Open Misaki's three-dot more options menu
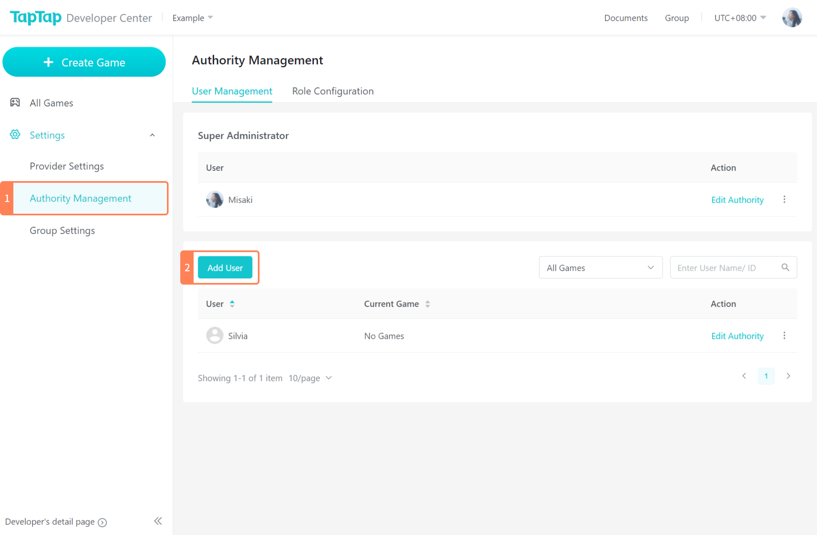The width and height of the screenshot is (817, 535). (784, 199)
